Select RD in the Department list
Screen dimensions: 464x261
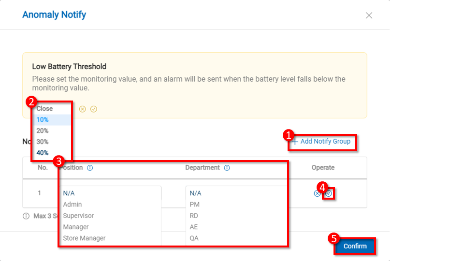[194, 216]
